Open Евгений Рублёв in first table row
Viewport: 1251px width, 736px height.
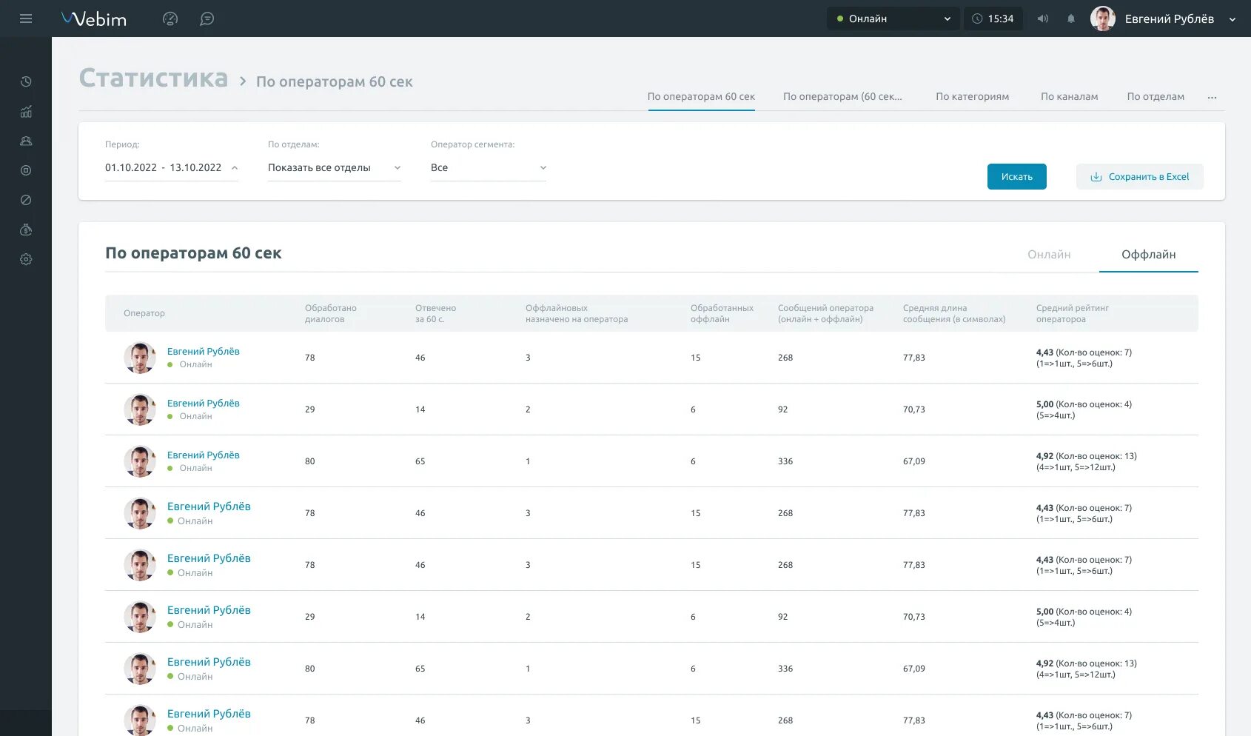pos(204,352)
